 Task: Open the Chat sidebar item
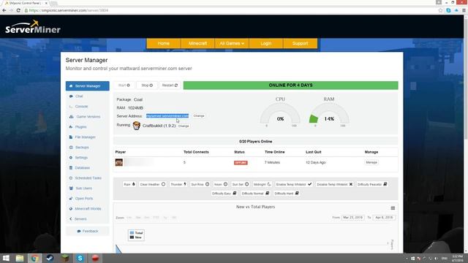tap(79, 96)
